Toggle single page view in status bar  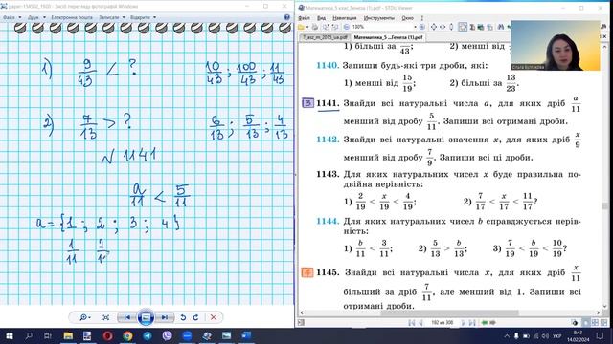click(585, 323)
